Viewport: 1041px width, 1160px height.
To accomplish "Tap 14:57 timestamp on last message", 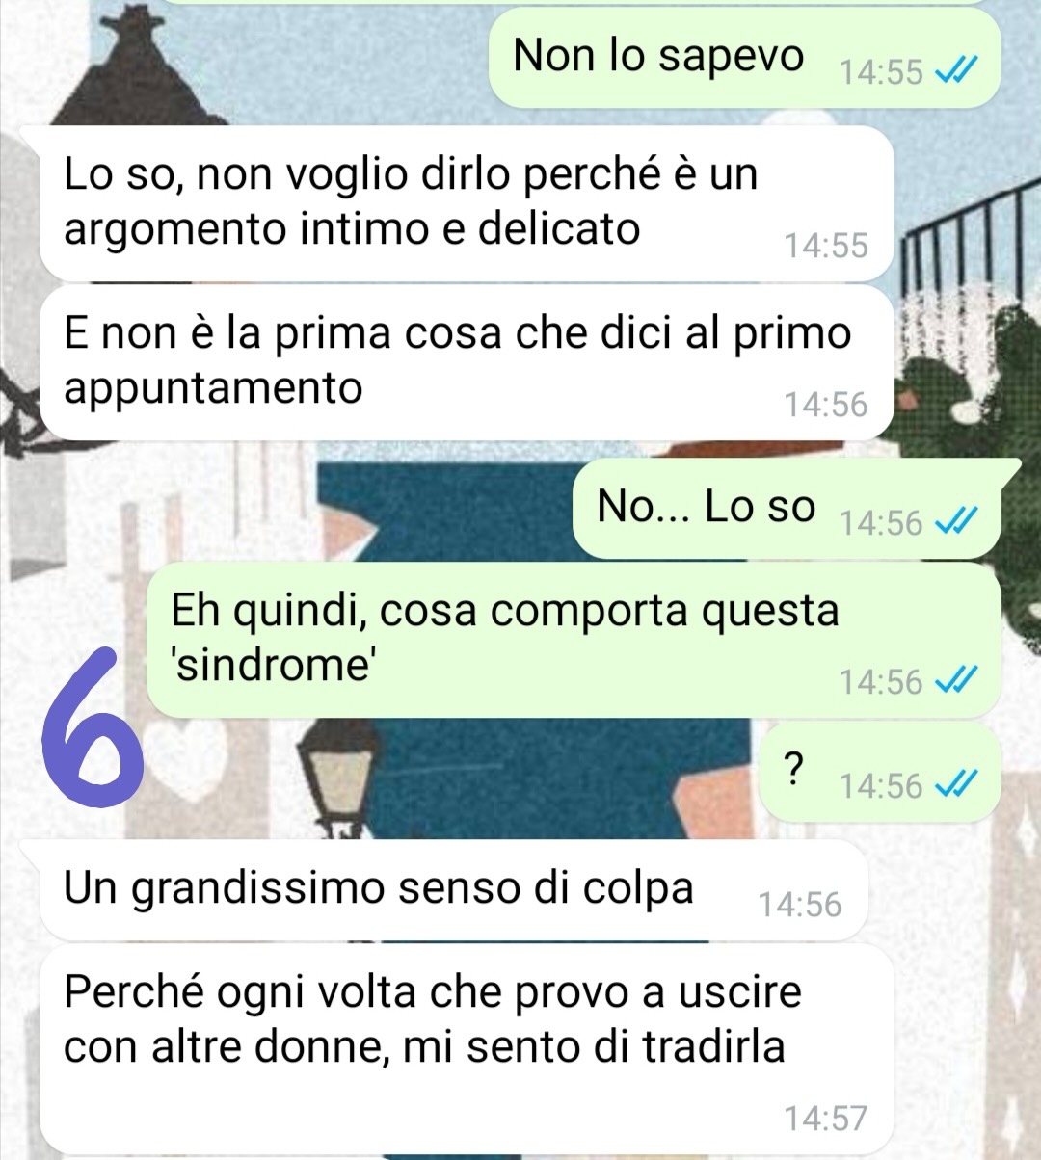I will tap(826, 1120).
